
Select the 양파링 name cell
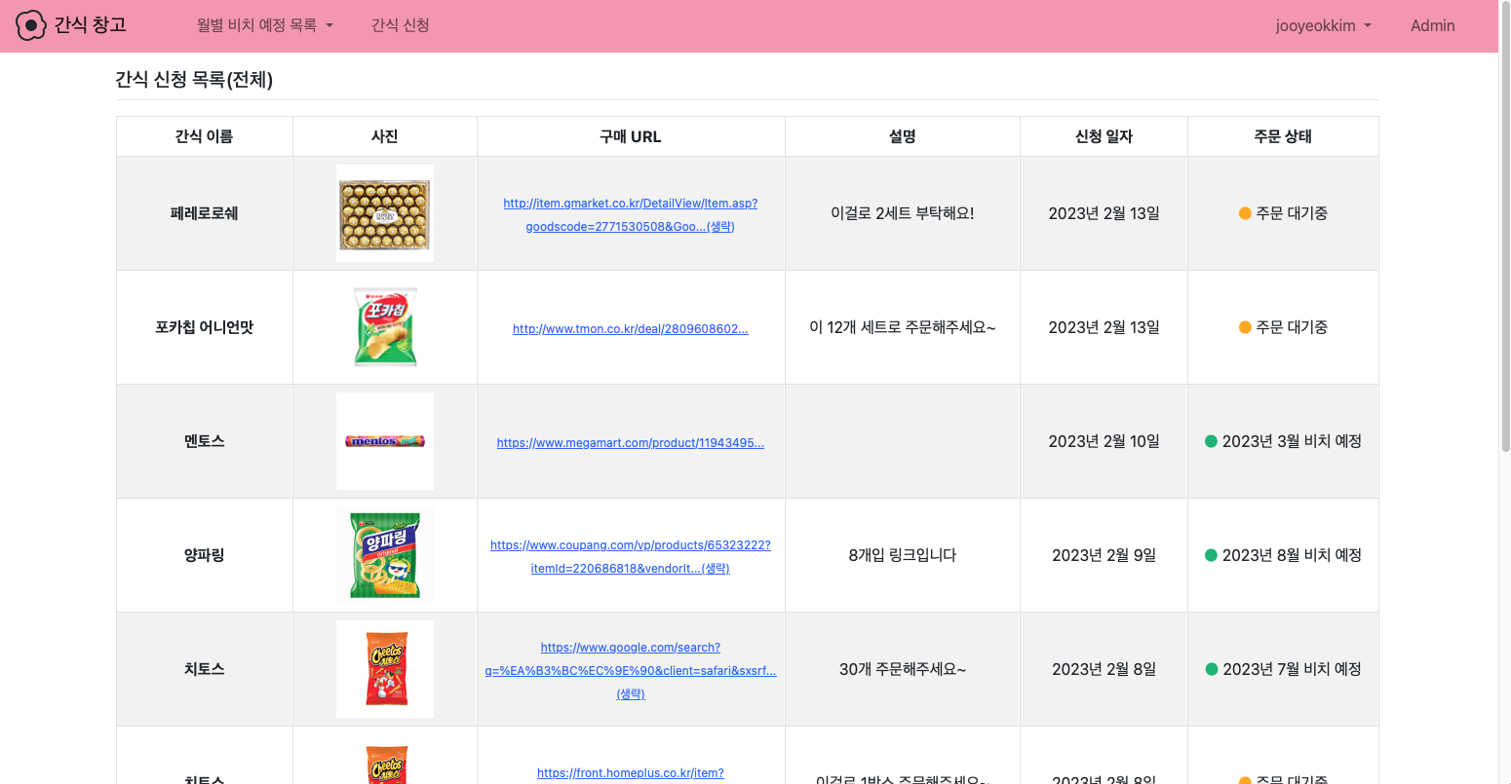205,555
